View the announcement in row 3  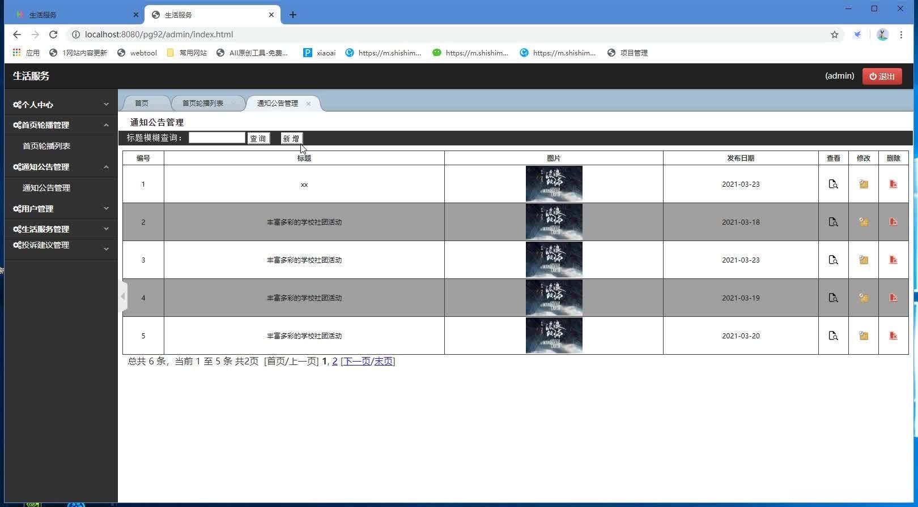click(833, 260)
